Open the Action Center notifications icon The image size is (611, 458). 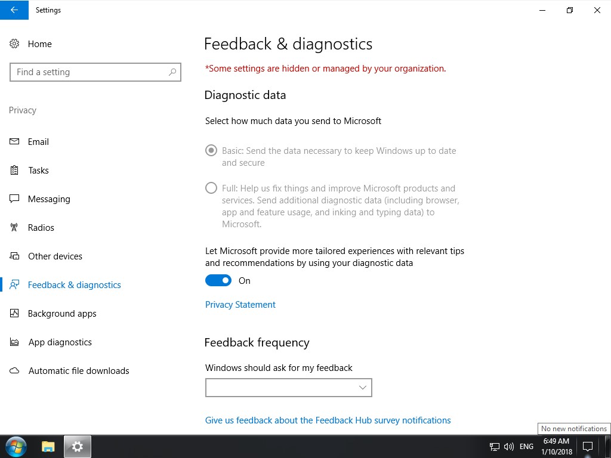tap(587, 447)
